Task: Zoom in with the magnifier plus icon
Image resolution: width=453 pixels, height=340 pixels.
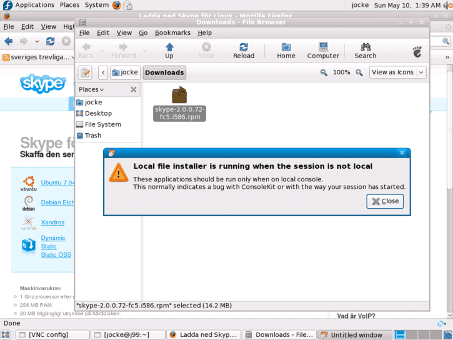Action: tap(359, 72)
